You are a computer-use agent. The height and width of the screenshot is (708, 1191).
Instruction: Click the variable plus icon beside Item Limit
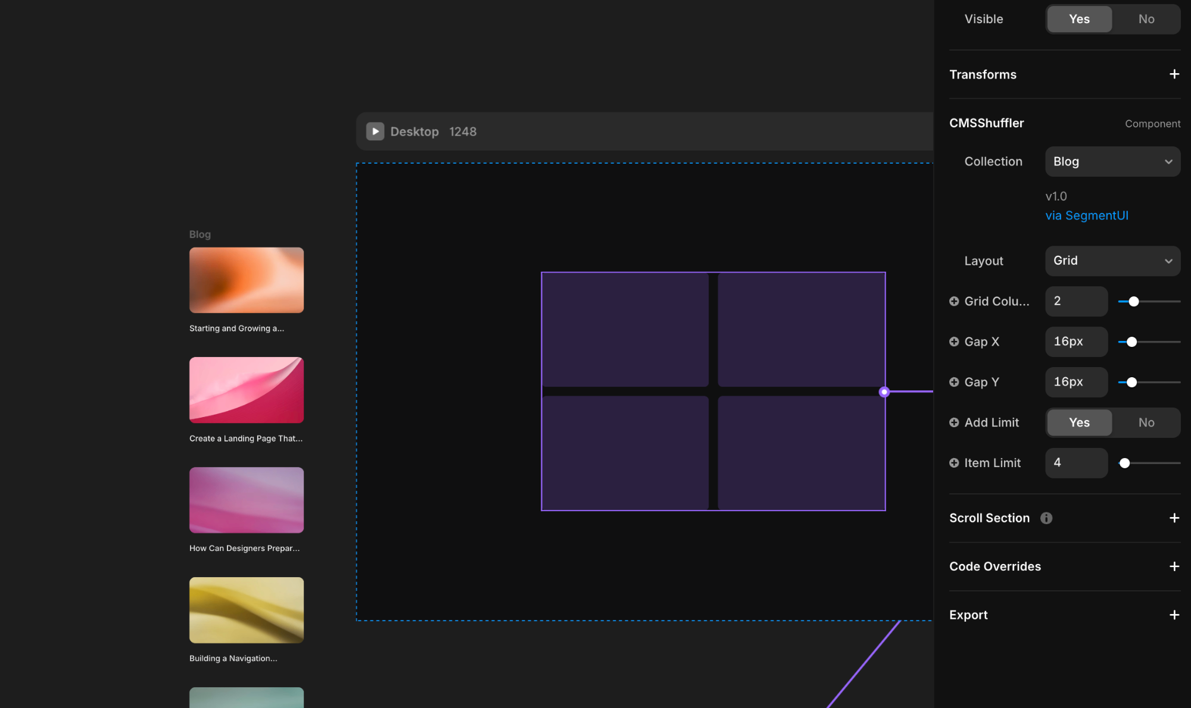[954, 463]
